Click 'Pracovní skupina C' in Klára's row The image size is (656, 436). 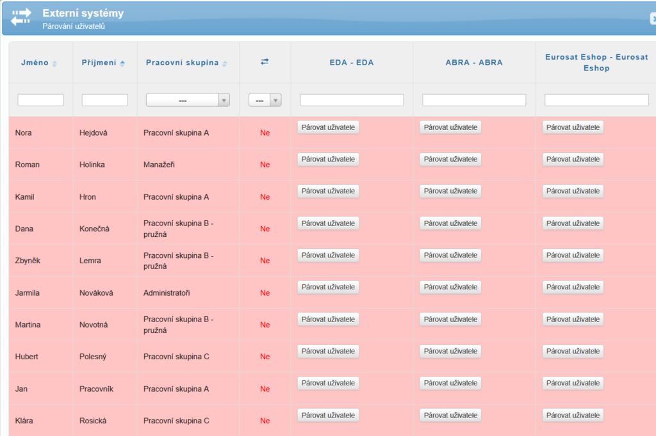[176, 421]
